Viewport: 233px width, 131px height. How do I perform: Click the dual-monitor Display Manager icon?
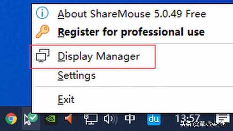(43, 55)
